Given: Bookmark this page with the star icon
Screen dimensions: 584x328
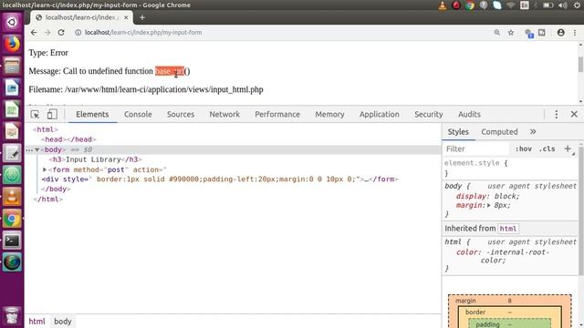Looking at the screenshot, I should (x=511, y=33).
